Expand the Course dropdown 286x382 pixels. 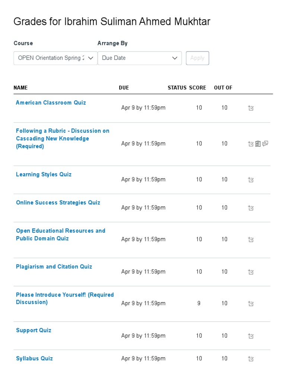[55, 58]
